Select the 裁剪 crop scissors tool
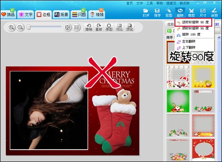Screen dimensions: 222x162 191,13
